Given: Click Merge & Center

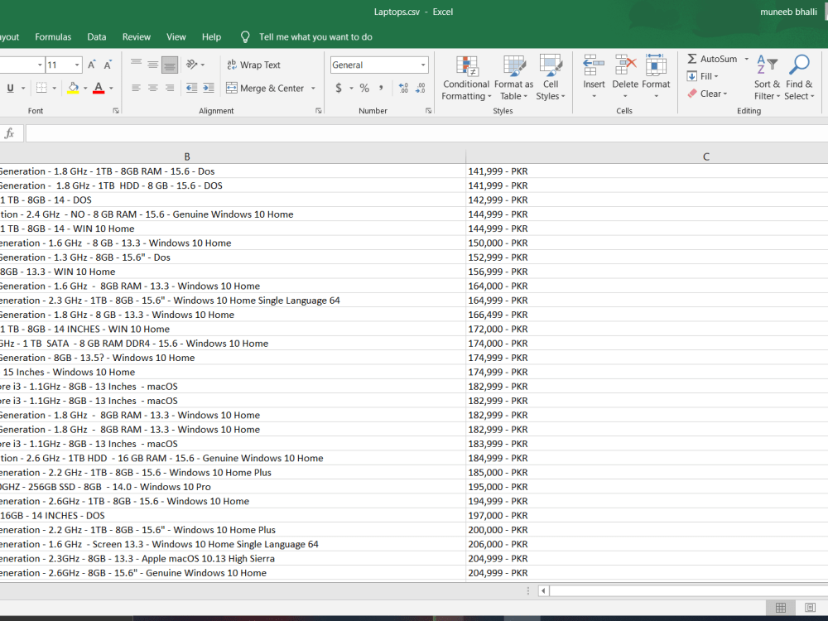Looking at the screenshot, I should pyautogui.click(x=265, y=89).
